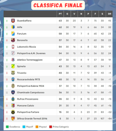Click the red down arrow beside Morcone Calcio
The image size is (116, 131).
tap(7, 106)
